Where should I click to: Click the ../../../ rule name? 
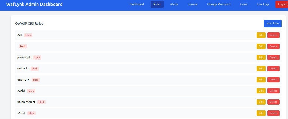point(21,113)
